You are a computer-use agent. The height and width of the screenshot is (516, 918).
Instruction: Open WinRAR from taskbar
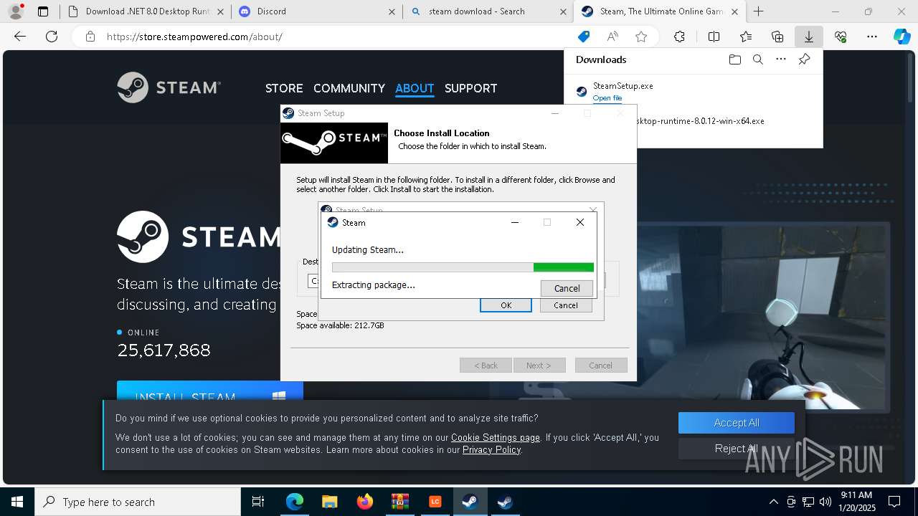[x=399, y=502]
